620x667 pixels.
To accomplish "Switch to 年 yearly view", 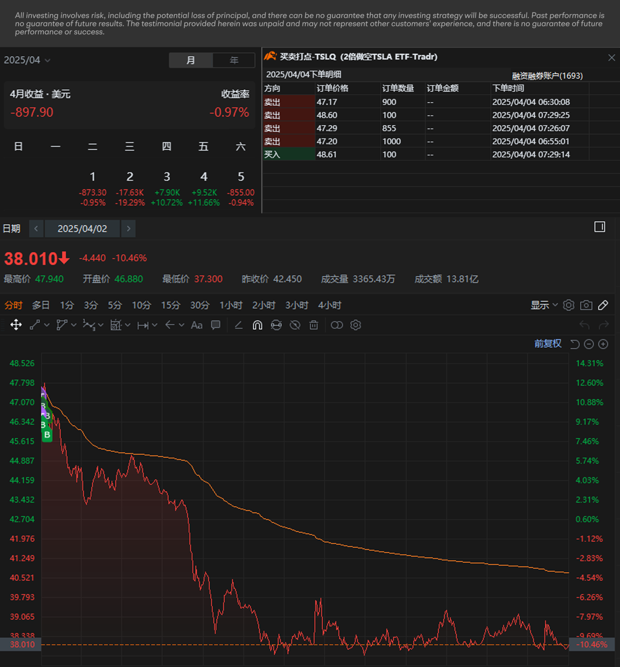I will 234,60.
